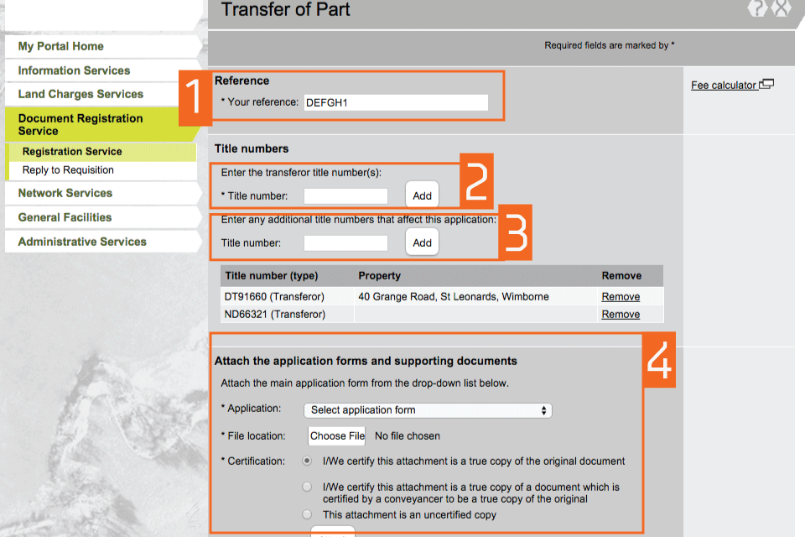Viewport: 805px width, 537px height.
Task: Choose the conveyancer-certified copy radio option
Action: 308,487
